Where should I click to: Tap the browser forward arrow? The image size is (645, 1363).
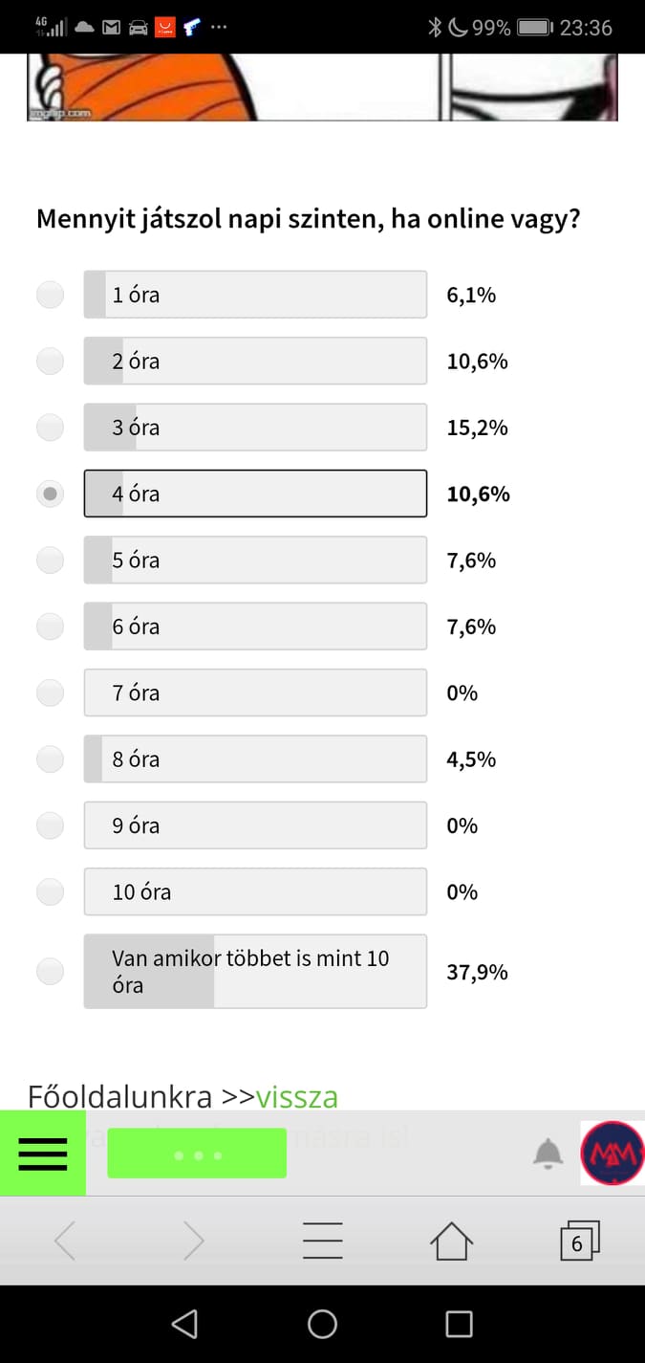pos(194,1241)
